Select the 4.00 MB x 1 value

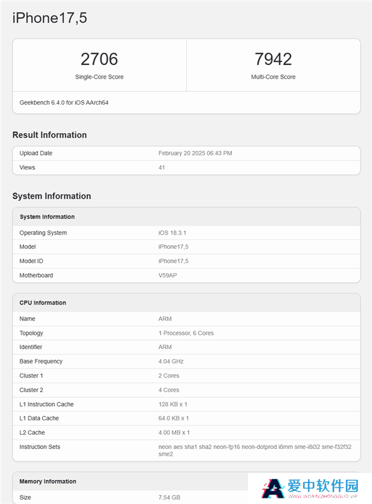pyautogui.click(x=174, y=433)
